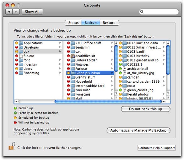
Task: Click the back navigation arrow
Action: click(9, 12)
